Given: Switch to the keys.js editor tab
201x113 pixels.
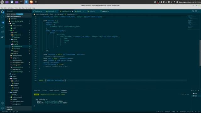Looking at the screenshot, I should [79, 11].
